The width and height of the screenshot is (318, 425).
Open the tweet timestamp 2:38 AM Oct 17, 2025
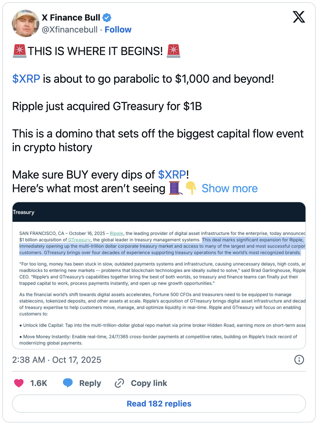tap(57, 360)
